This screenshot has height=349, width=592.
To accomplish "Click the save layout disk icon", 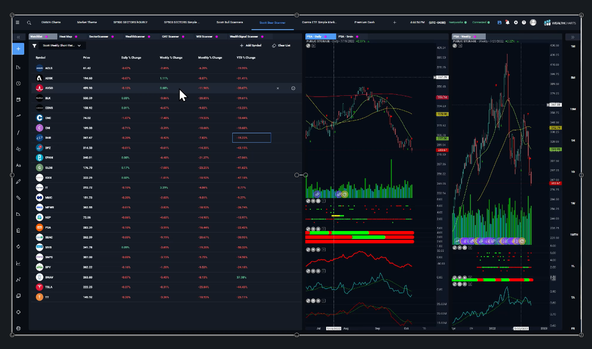I will [499, 23].
